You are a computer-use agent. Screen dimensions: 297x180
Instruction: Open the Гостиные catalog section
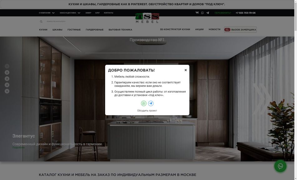coord(74,30)
